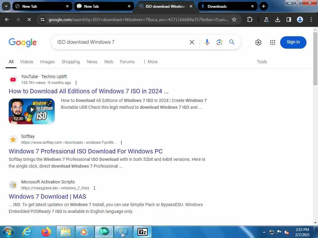Open options for massgrave.dev result
The width and height of the screenshot is (318, 238).
point(94,188)
